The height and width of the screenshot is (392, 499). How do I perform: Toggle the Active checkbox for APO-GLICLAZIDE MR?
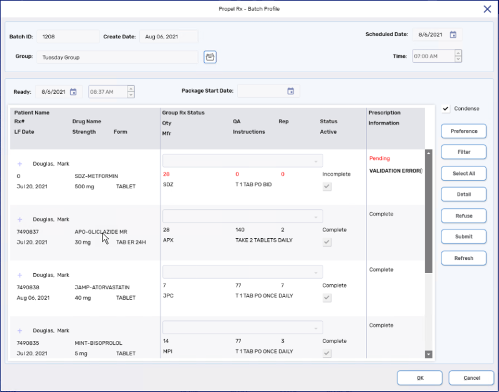[327, 242]
